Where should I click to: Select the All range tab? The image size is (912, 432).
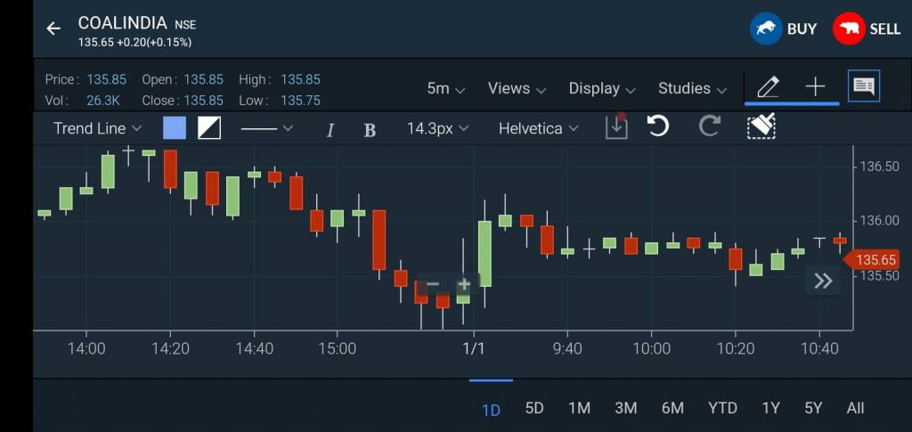coord(855,408)
